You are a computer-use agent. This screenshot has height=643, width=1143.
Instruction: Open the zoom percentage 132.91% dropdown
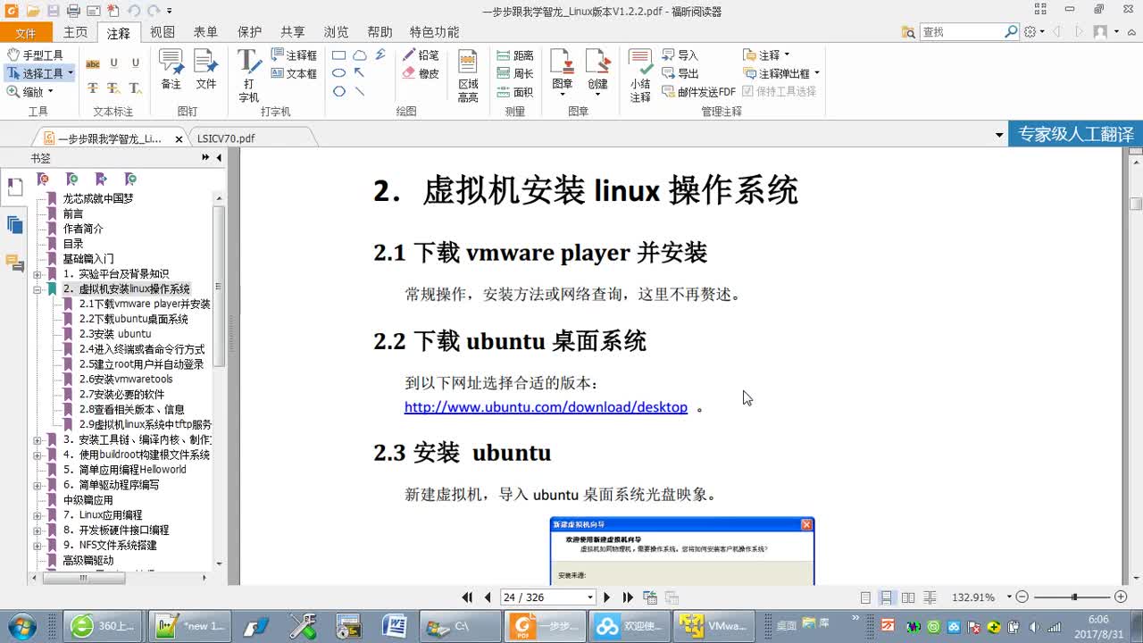click(1009, 597)
